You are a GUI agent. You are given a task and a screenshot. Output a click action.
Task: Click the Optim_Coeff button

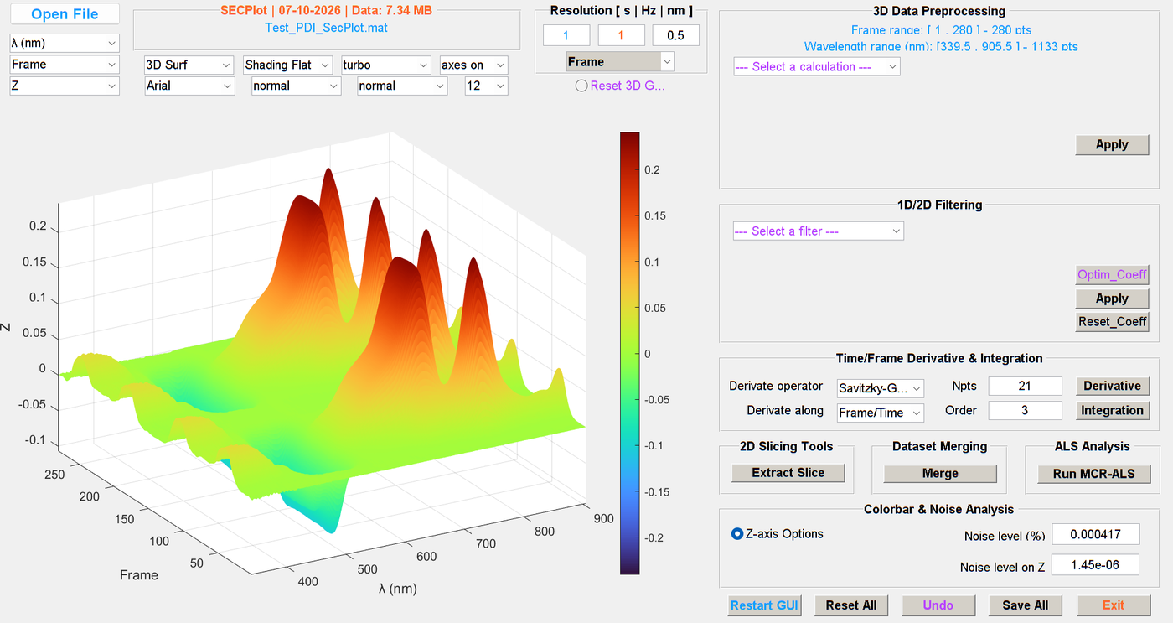[x=1112, y=274]
